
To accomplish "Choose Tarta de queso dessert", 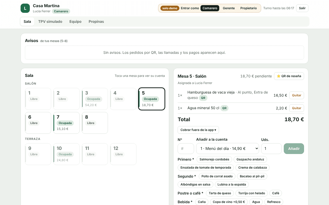I will coord(220,193).
